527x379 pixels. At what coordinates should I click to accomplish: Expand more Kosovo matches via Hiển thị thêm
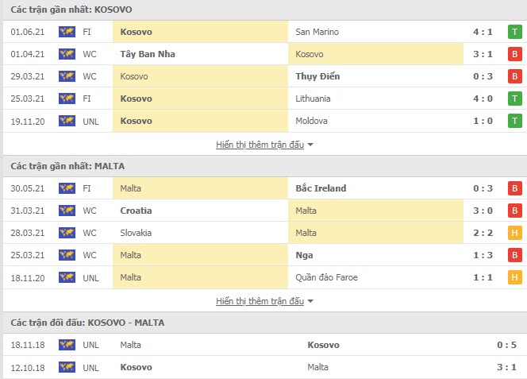tap(260, 145)
